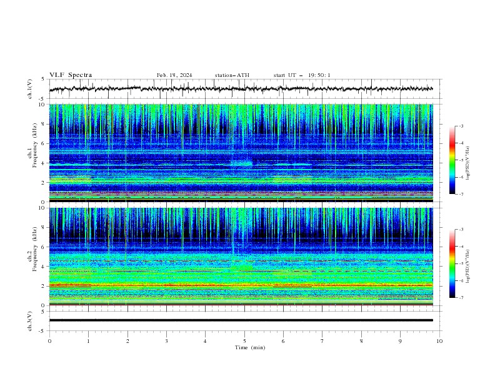Screen dimensions: 495x383
Task: Click the ch.1 voltage waveform trace
Action: (241, 89)
